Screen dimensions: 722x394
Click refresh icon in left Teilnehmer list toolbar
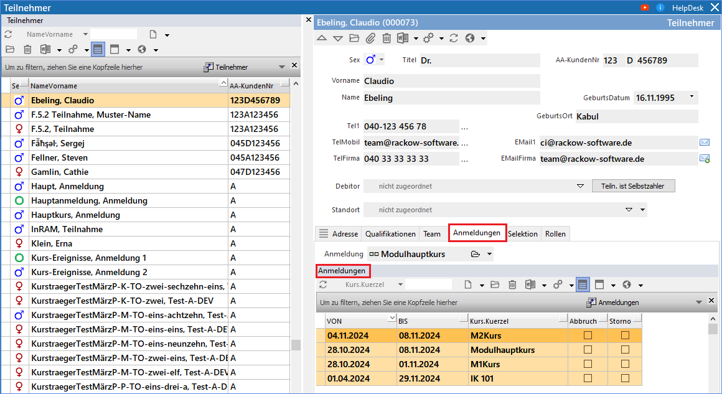point(8,34)
